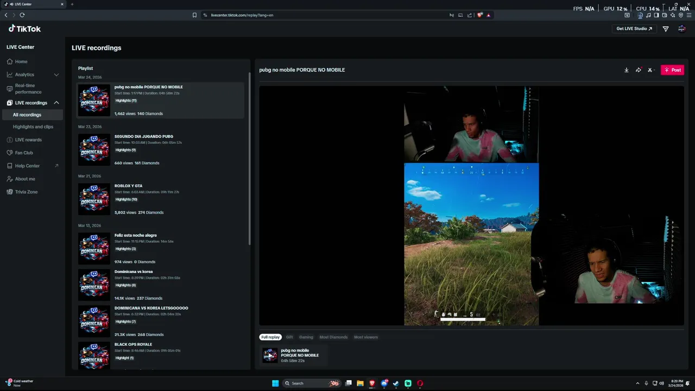
Task: Click the playlist scrollbar
Action: point(249,157)
